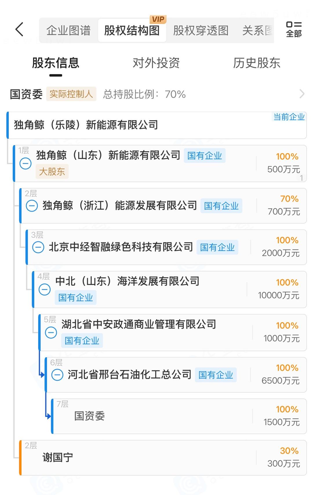The width and height of the screenshot is (313, 495).
Task: Open the 国资委 layer-7 shareholder entry
Action: 90,416
